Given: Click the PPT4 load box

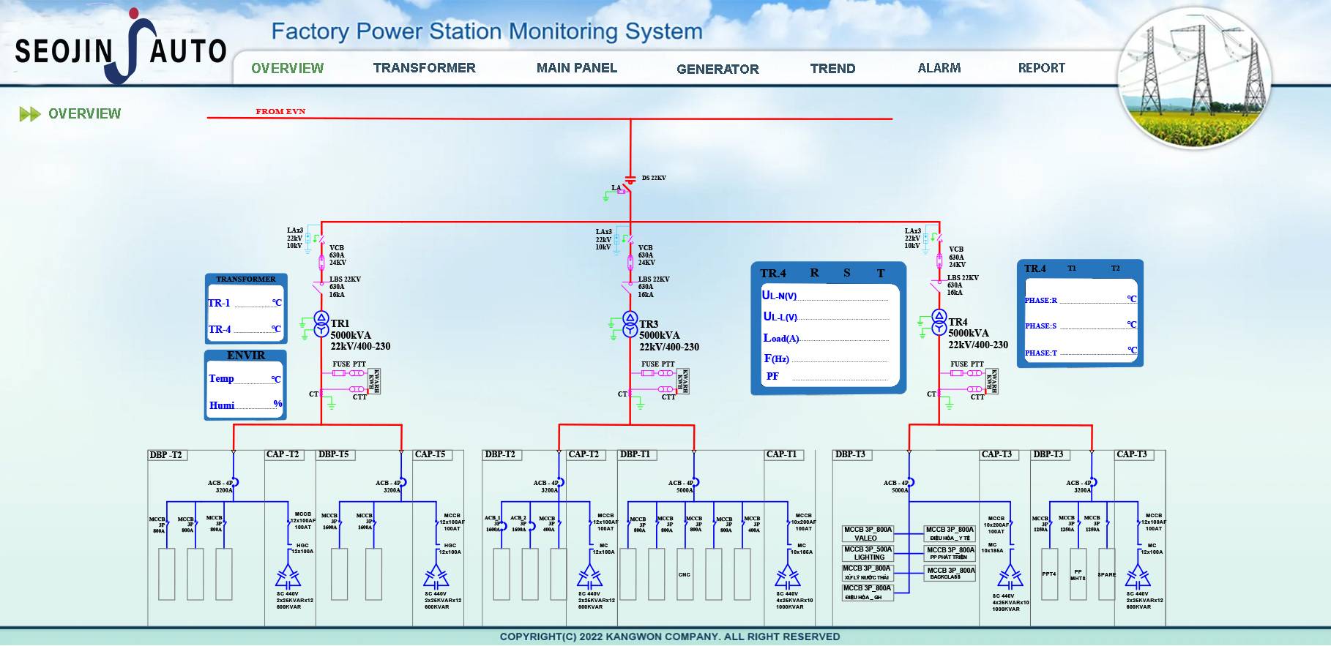Looking at the screenshot, I should tap(1049, 574).
